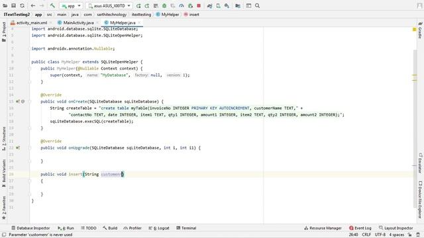Navigate forward with the right arrow icon
Viewport: 424px width, 238px height.
(42, 6)
